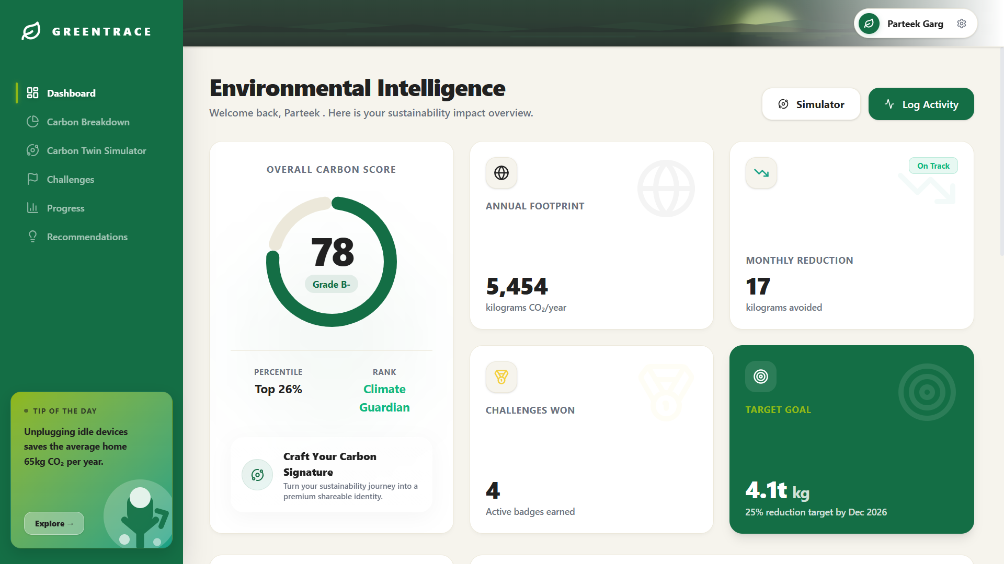Click the Grade B- badge
This screenshot has height=564, width=1004.
click(x=332, y=284)
